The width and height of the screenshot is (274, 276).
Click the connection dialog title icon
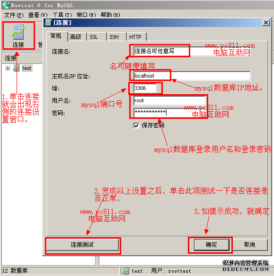pyautogui.click(x=48, y=23)
